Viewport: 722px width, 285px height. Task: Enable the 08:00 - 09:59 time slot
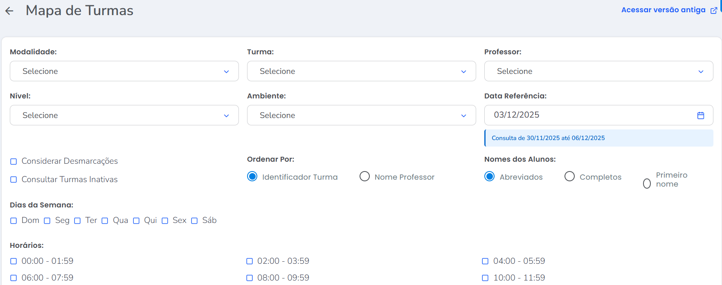(x=250, y=278)
